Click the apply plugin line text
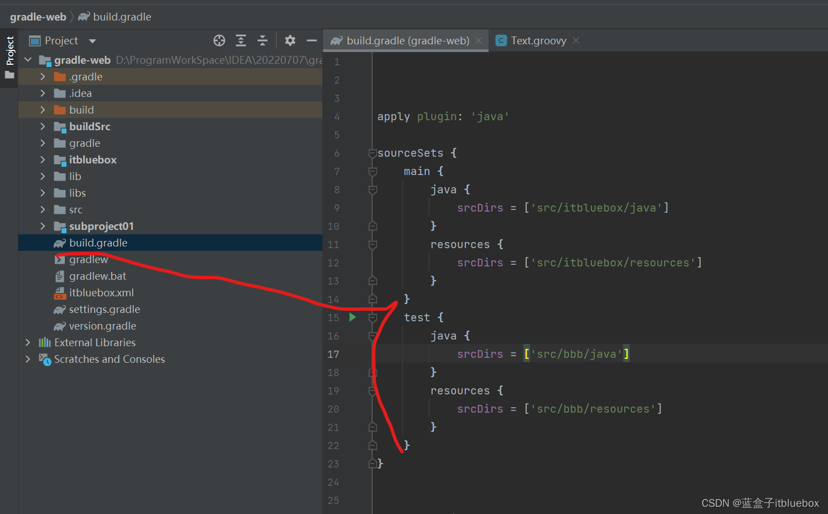The width and height of the screenshot is (828, 514). click(x=443, y=116)
